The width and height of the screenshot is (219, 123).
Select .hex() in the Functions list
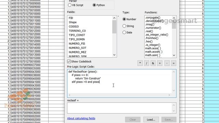[149, 42]
